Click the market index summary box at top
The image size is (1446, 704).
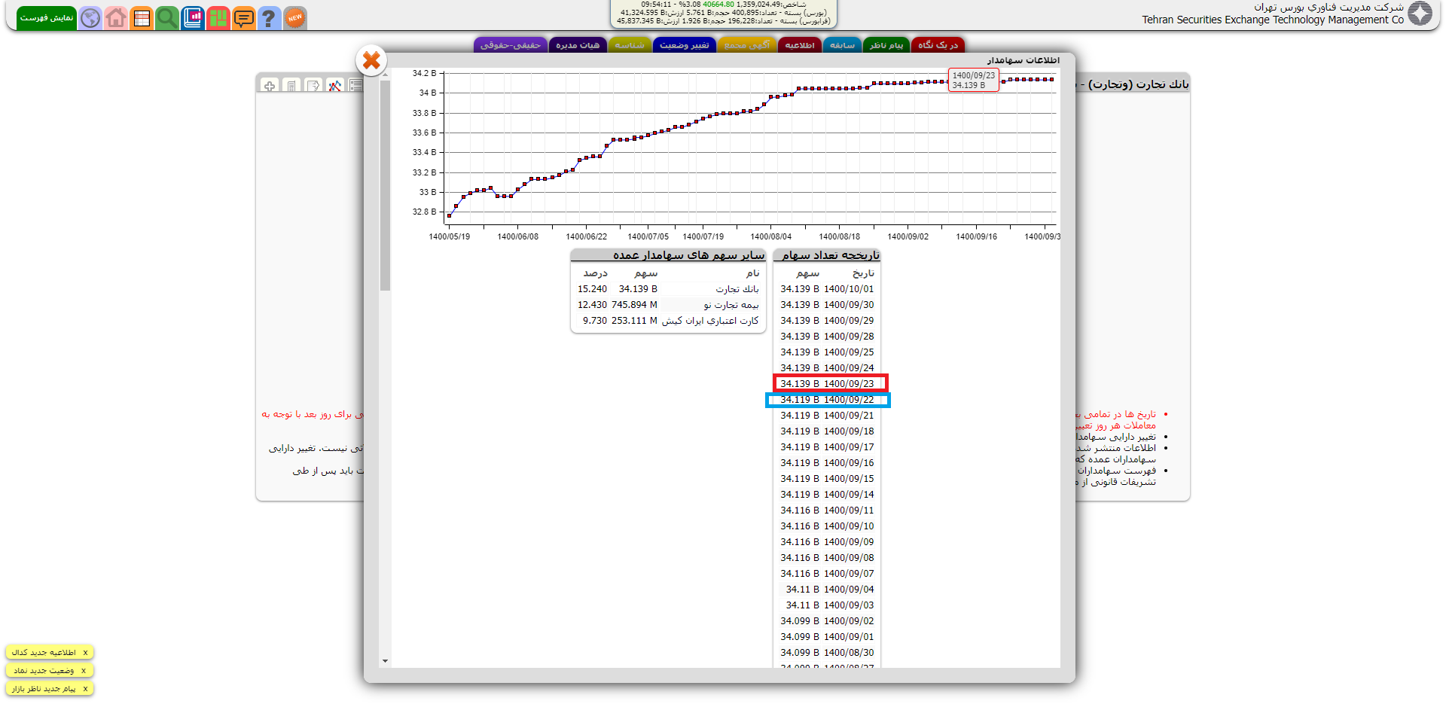723,14
